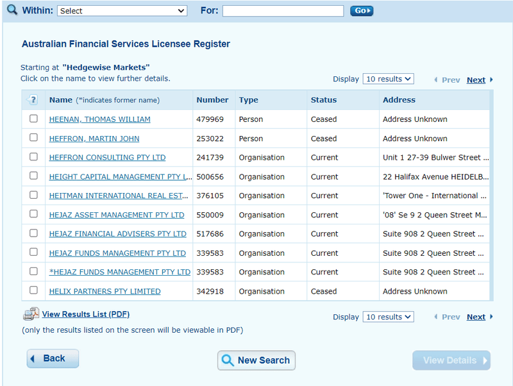This screenshot has height=386, width=513.
Task: Open HEENAN, THOMAS WILLIAM details link
Action: point(100,119)
